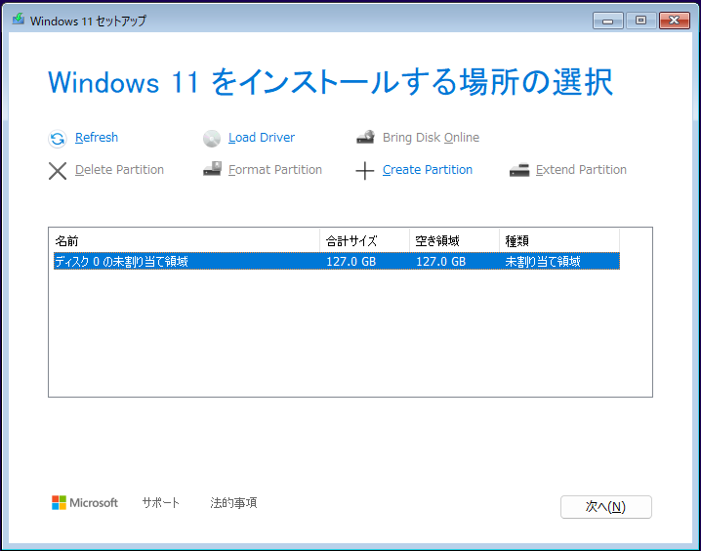Image resolution: width=701 pixels, height=551 pixels.
Task: Open the 法的事項 link
Action: [x=233, y=503]
